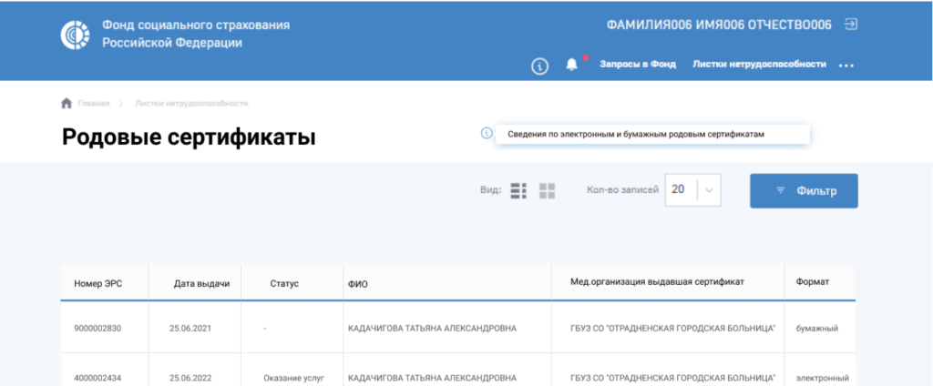Click the Фильтр button
This screenshot has height=386, width=933.
(804, 191)
